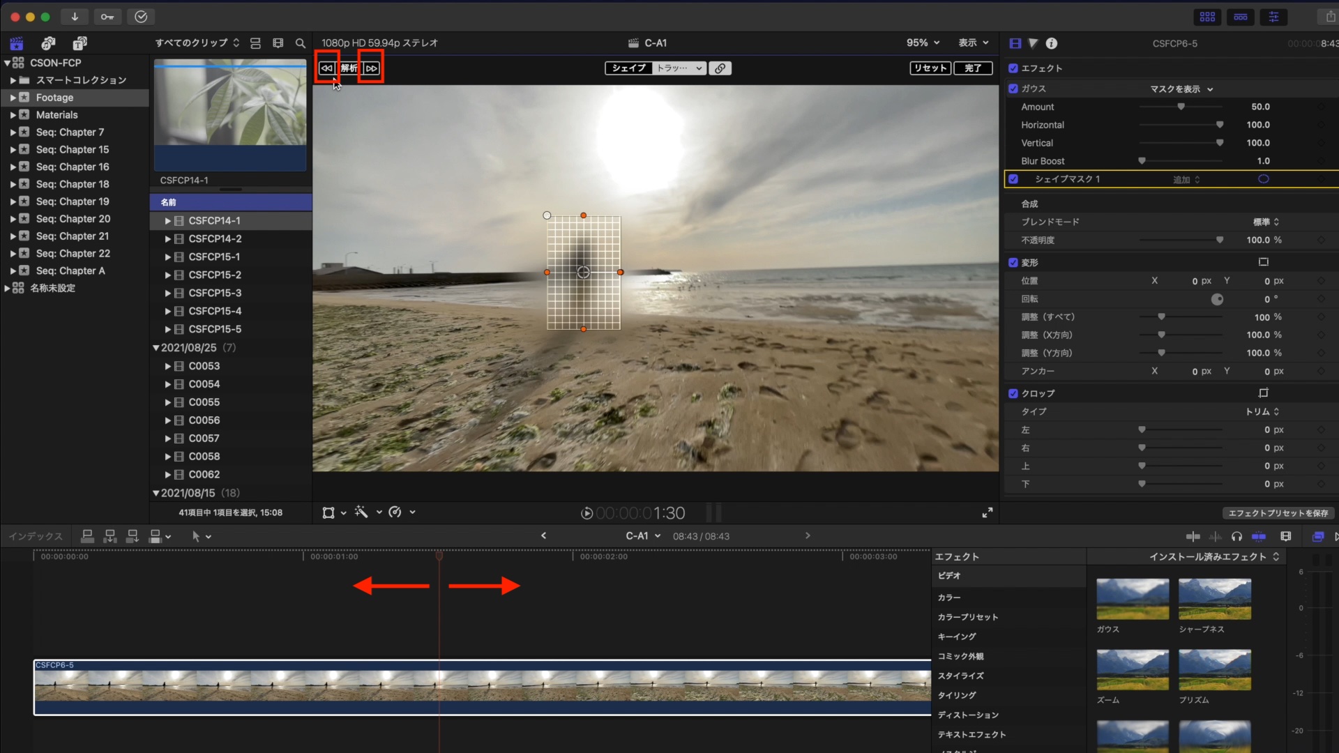Viewport: 1339px width, 753px height.
Task: Click the search magnifier in browser
Action: click(x=301, y=43)
